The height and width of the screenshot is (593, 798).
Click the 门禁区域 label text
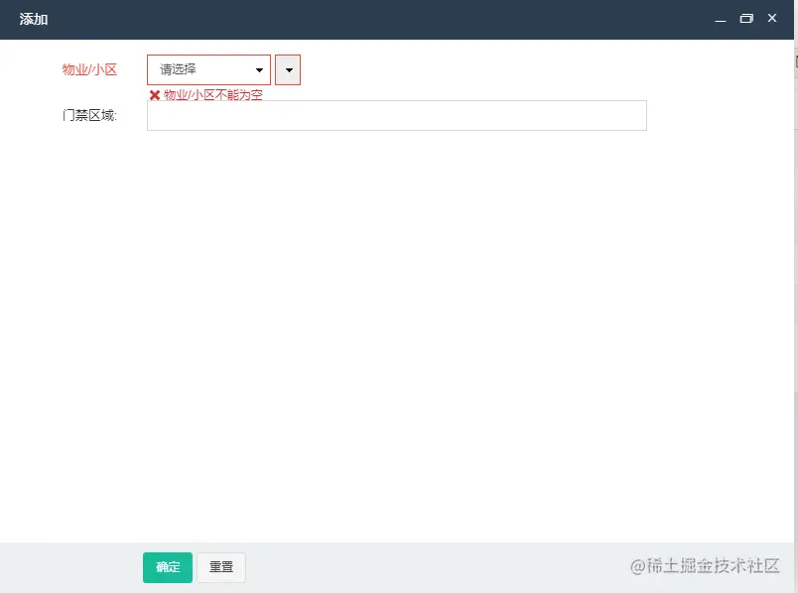[89, 115]
